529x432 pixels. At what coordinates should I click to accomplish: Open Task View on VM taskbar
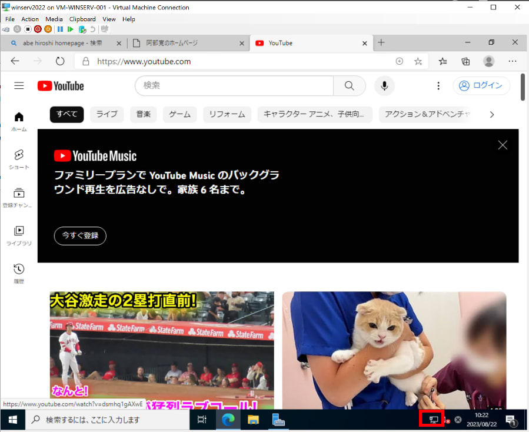(202, 420)
